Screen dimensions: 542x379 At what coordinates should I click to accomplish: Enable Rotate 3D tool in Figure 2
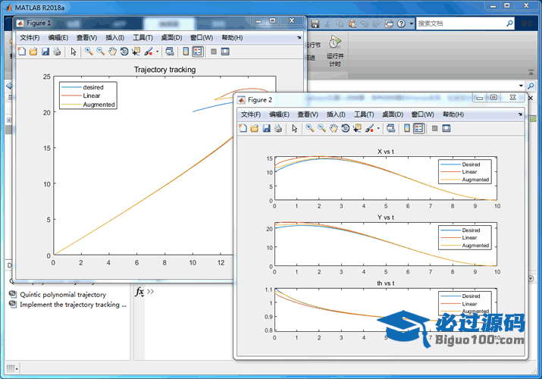tap(346, 129)
